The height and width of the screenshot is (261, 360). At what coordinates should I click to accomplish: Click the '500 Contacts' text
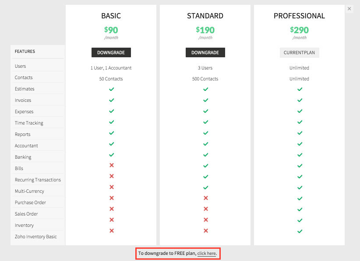(205, 79)
